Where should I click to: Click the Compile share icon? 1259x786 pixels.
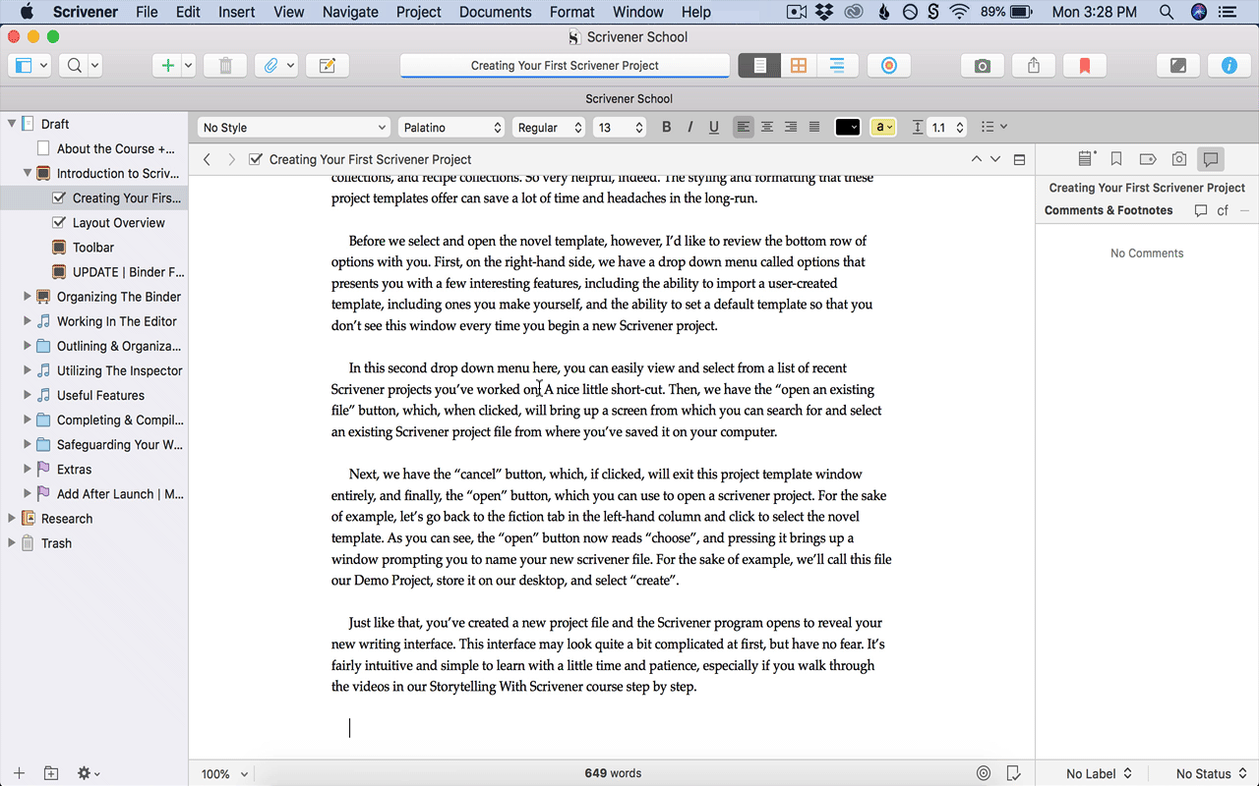(1033, 66)
